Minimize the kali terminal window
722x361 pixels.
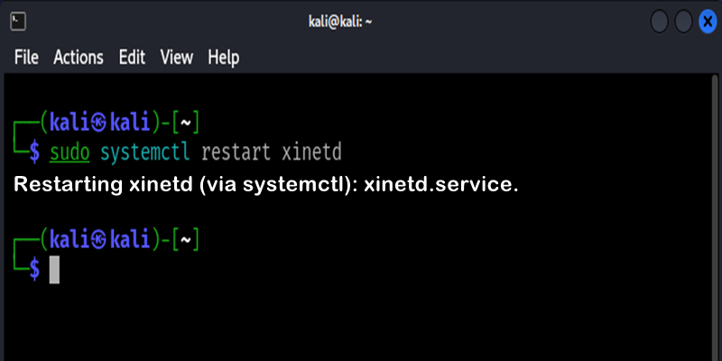(660, 21)
